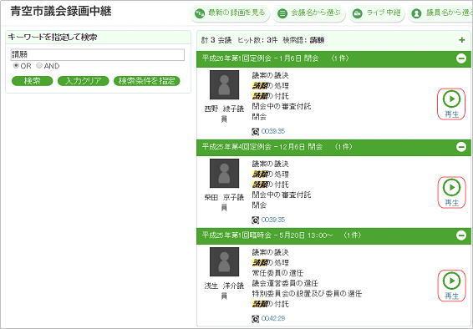Image resolution: width=473 pixels, height=329 pixels.
Task: Click 常任委員の選任 text
Action: click(277, 273)
